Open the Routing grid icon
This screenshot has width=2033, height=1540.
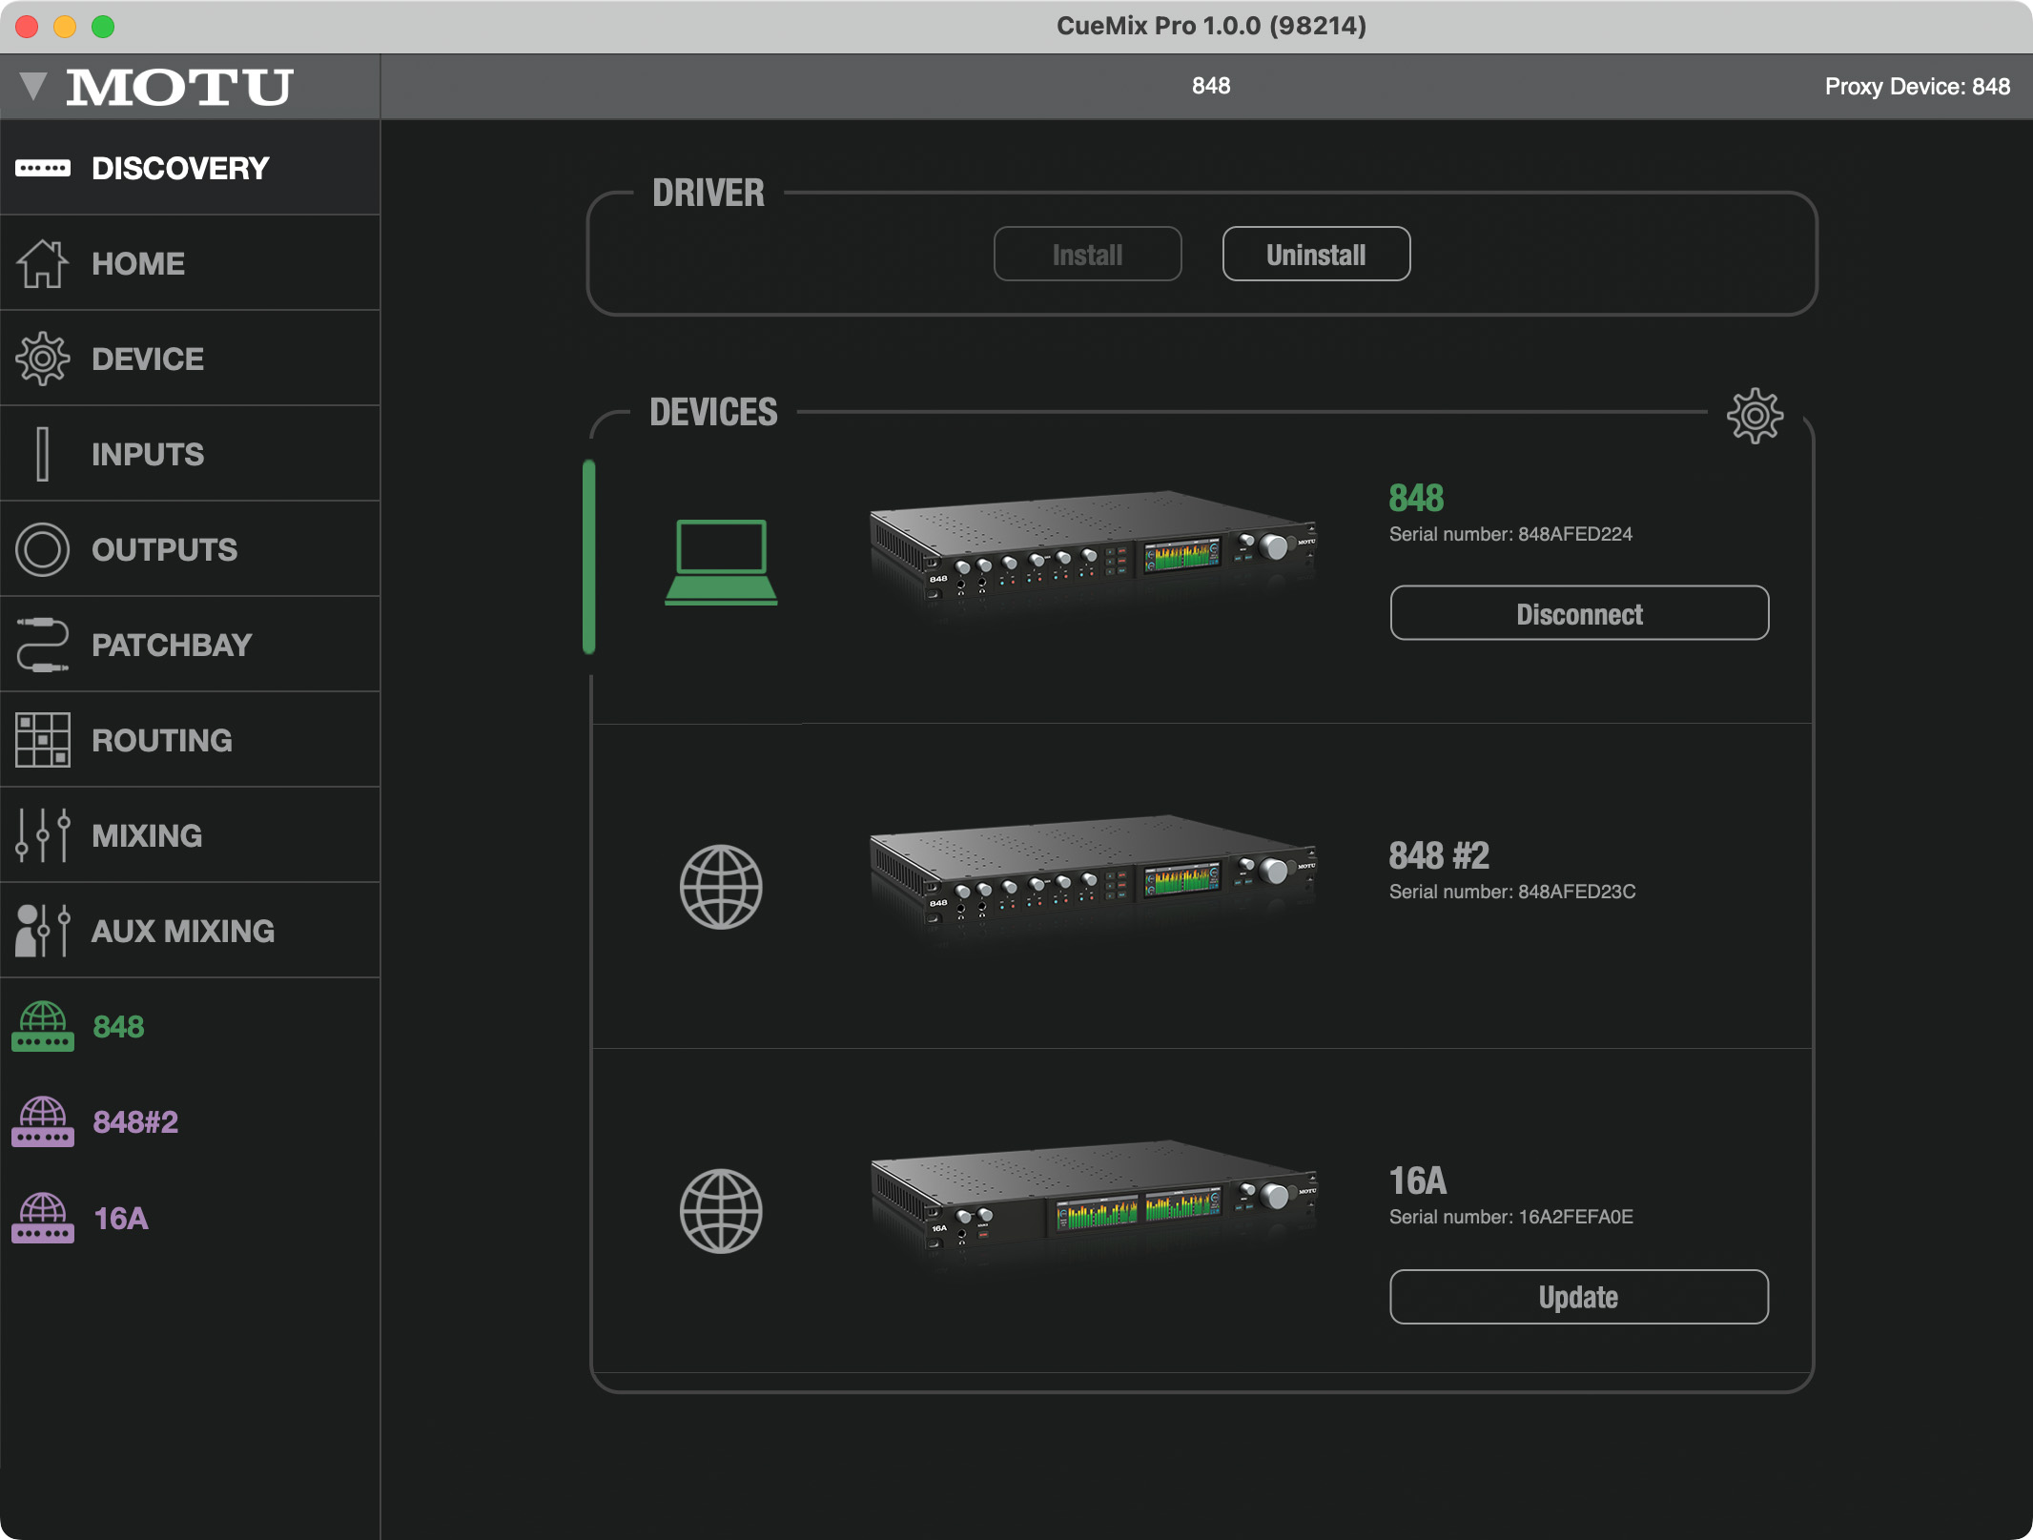[42, 740]
